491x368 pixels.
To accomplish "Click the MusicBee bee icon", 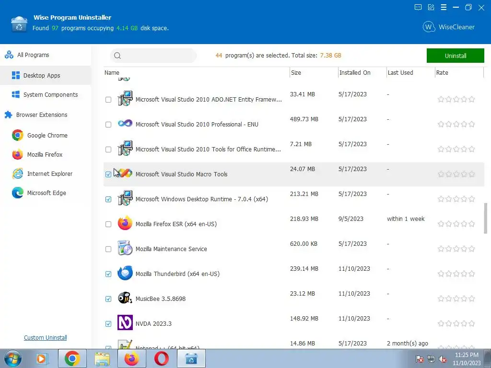I will 125,298.
